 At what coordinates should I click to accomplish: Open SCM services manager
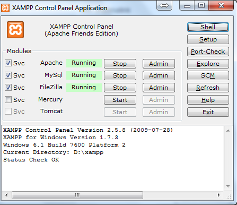click(x=208, y=75)
